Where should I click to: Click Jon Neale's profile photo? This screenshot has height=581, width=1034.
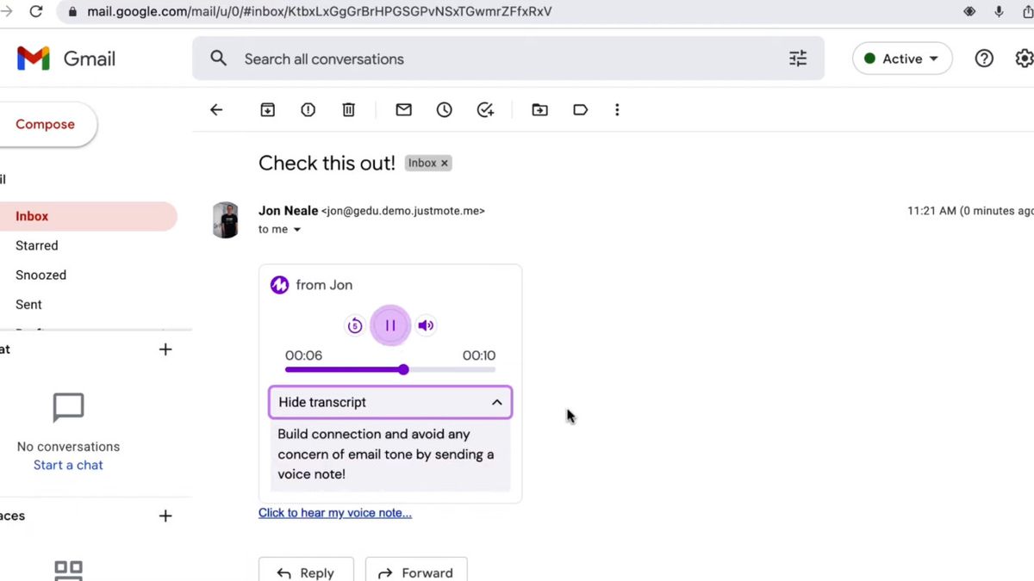[x=226, y=220]
